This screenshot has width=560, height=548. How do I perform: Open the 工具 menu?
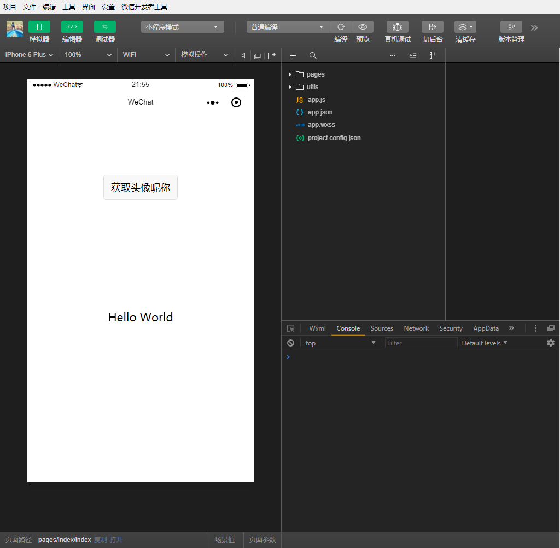(68, 7)
